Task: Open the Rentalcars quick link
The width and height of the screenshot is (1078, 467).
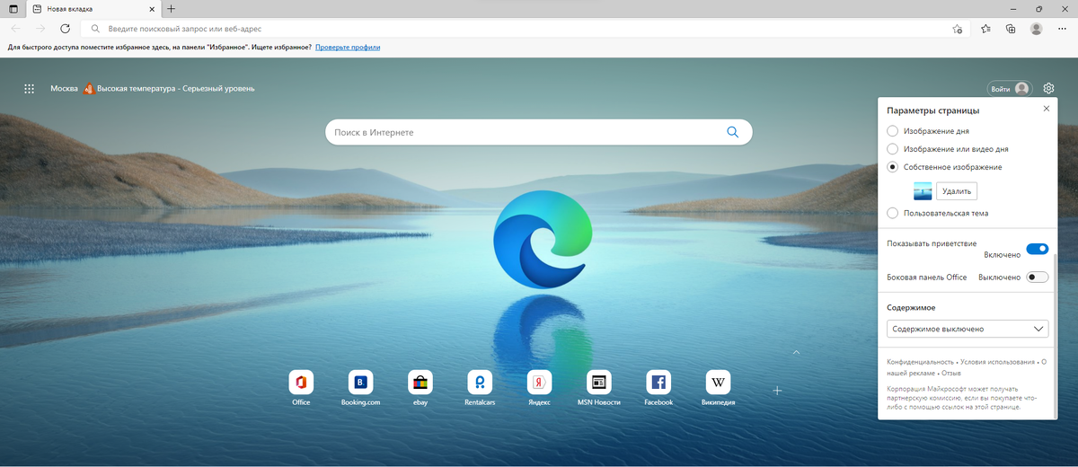Action: pyautogui.click(x=480, y=383)
